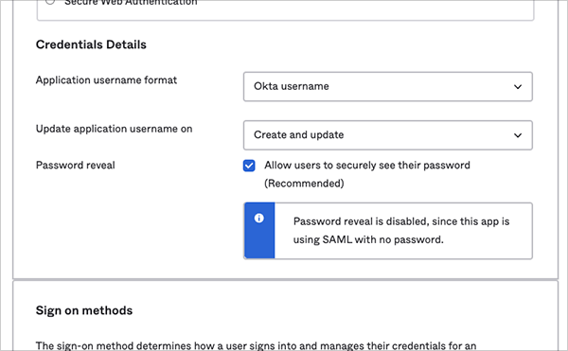Click the chevron on the Okta username dropdown
568x351 pixels.
coord(518,87)
